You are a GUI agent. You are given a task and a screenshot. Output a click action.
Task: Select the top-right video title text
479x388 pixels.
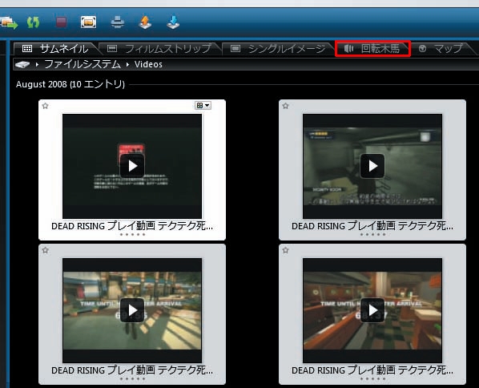(372, 226)
